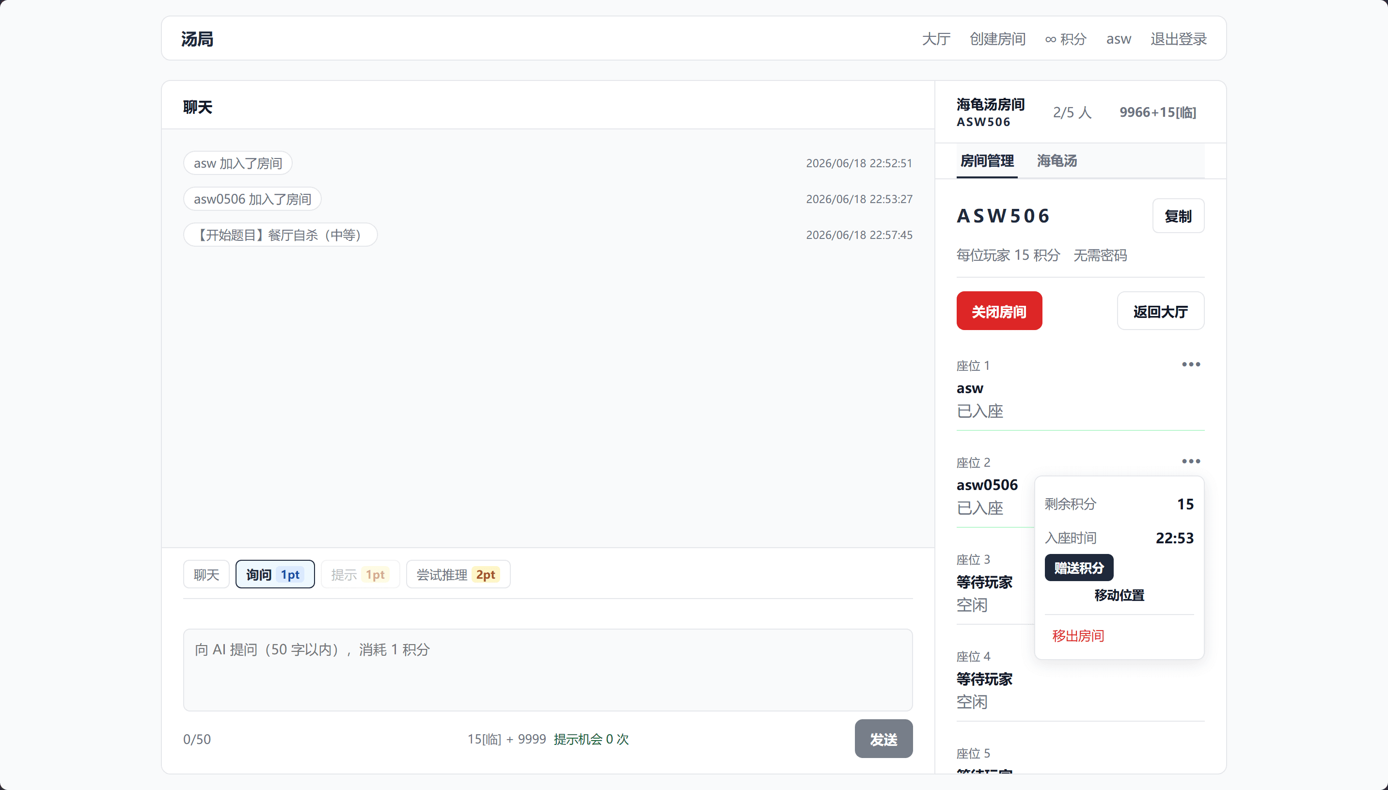Click the 9966+15[临] points indicator
The height and width of the screenshot is (790, 1388).
click(x=1157, y=112)
